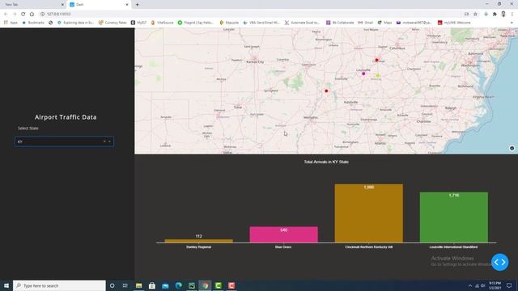Viewport: 518px width, 291px height.
Task: Open the Bb Collaborate bookmark
Action: tap(340, 23)
